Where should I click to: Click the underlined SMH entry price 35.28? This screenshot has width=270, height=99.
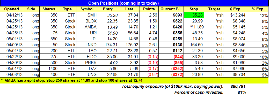pos(112,15)
